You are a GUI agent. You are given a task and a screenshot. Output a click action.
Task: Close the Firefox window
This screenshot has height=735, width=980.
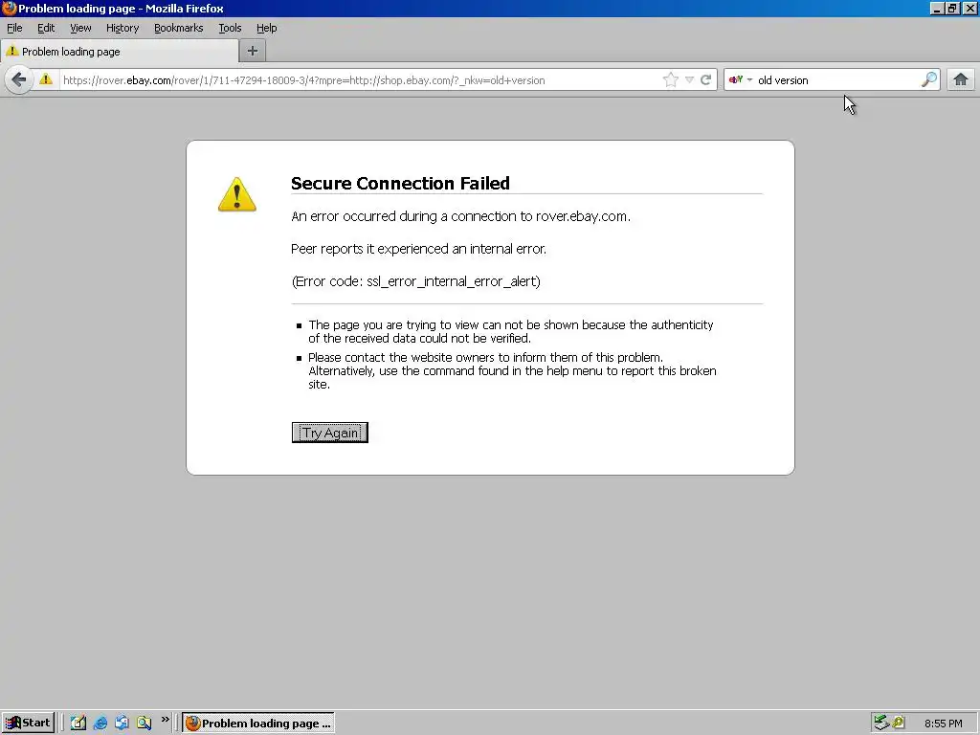coord(969,8)
